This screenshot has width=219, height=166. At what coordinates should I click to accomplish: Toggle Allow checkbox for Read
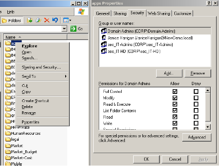(175, 117)
